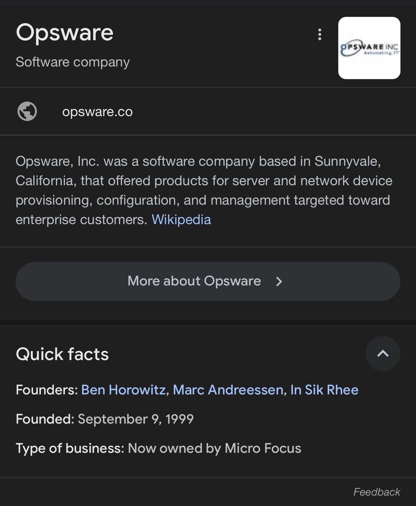Open the Wikipedia source link
Screen dimensions: 416x506
click(181, 220)
